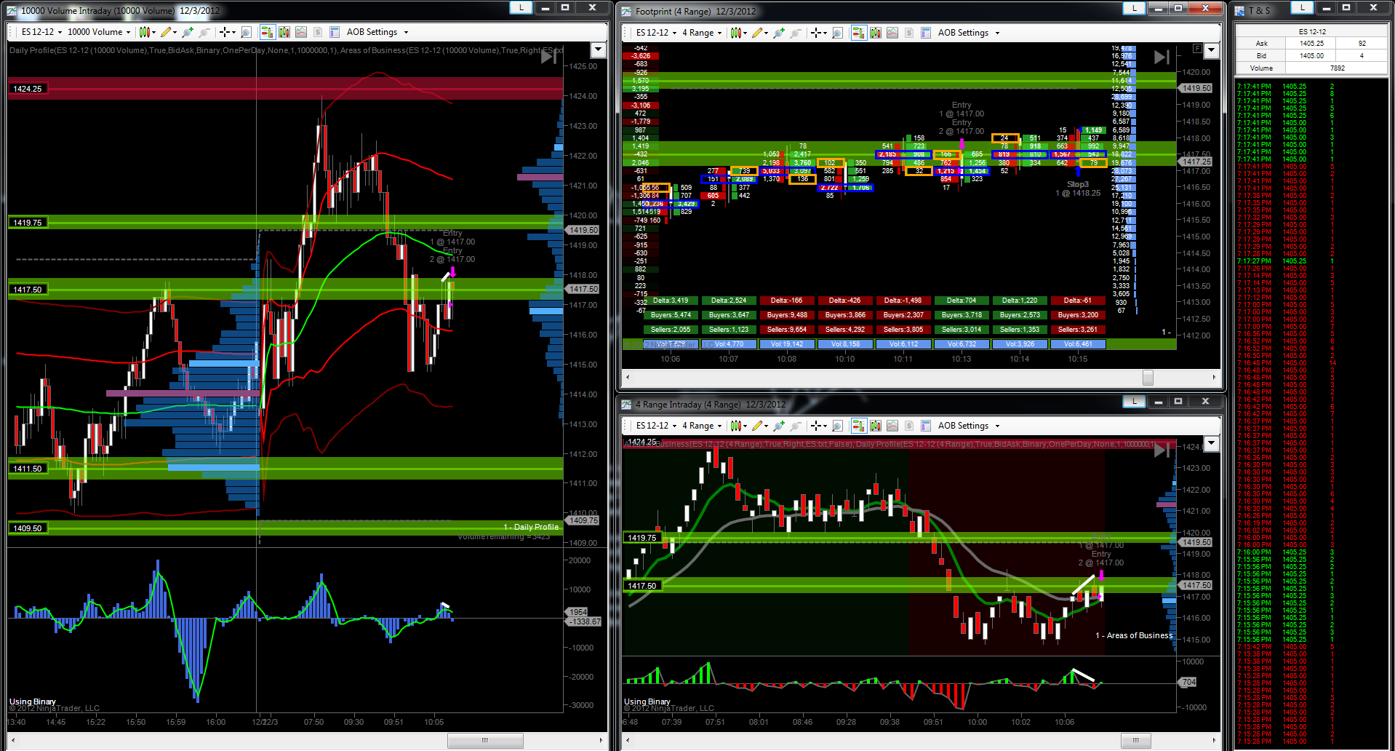The height and width of the screenshot is (751, 1395).
Task: Select crosshair cursor icon in 10000 Volume window
Action: [225, 32]
